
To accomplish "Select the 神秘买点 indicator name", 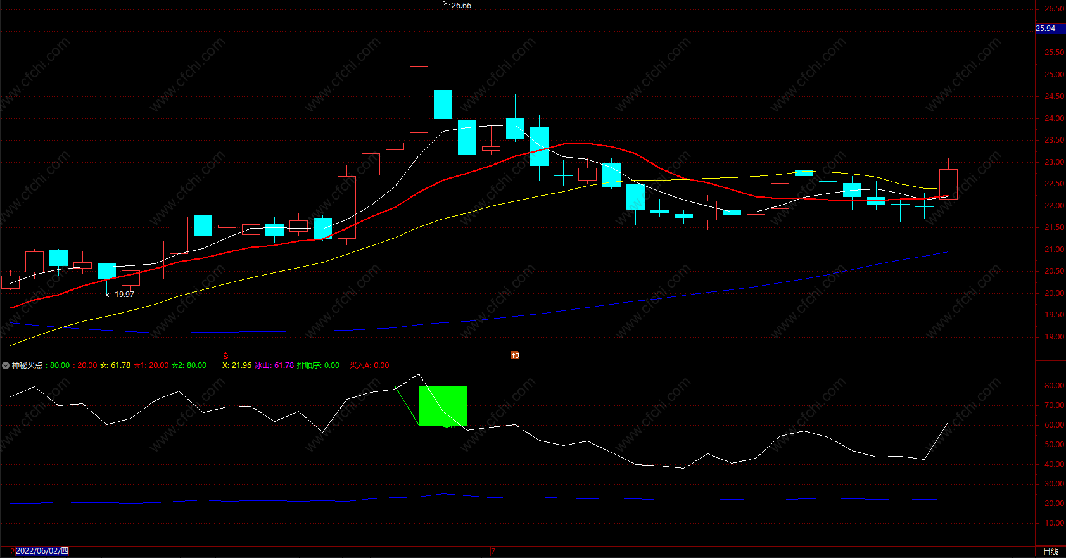I will coord(27,365).
